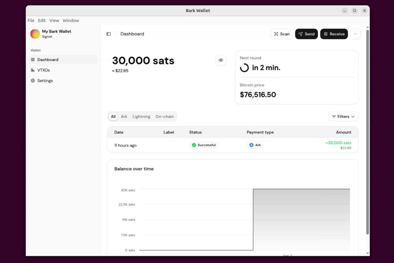Go to Dashboard in the sidebar

pyautogui.click(x=63, y=60)
